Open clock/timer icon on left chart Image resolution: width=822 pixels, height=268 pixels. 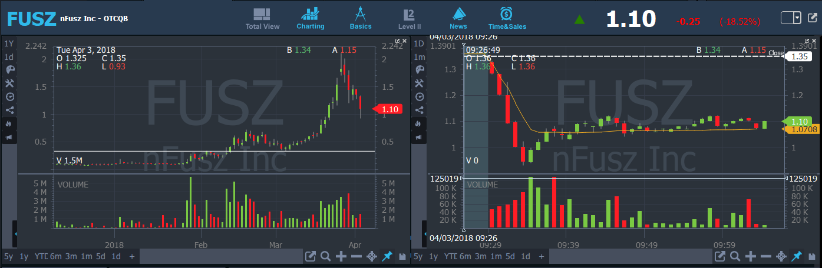coord(9,97)
